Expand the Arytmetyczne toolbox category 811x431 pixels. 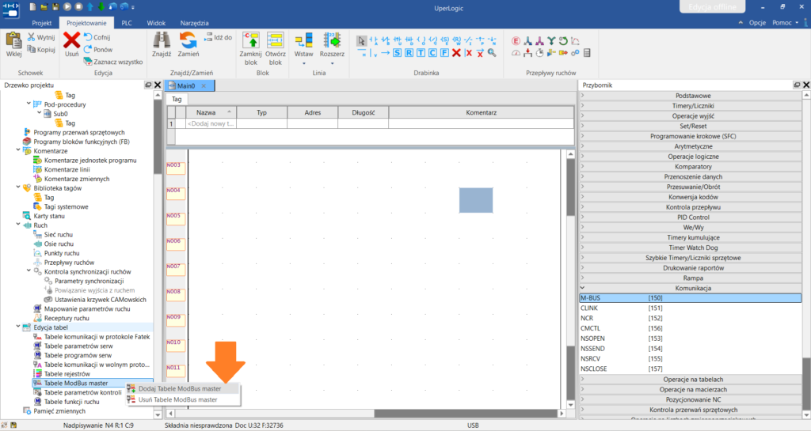[582, 146]
